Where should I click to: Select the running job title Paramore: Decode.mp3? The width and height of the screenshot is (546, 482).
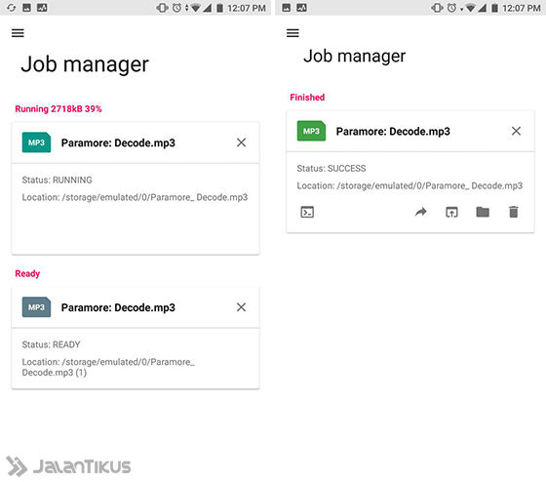pyautogui.click(x=118, y=142)
